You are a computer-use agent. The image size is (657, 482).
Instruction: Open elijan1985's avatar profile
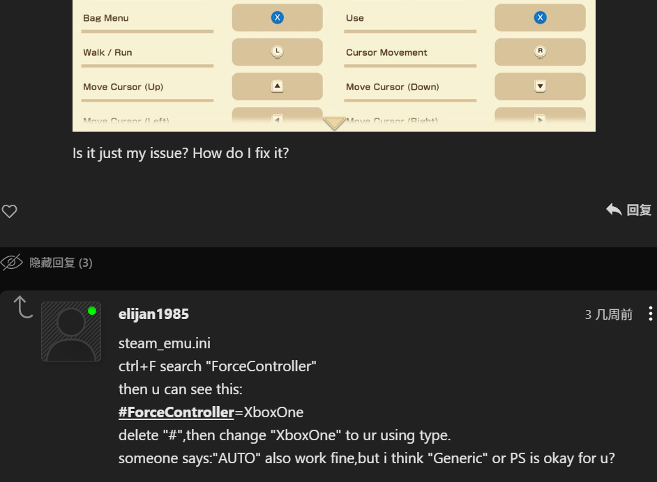point(71,332)
